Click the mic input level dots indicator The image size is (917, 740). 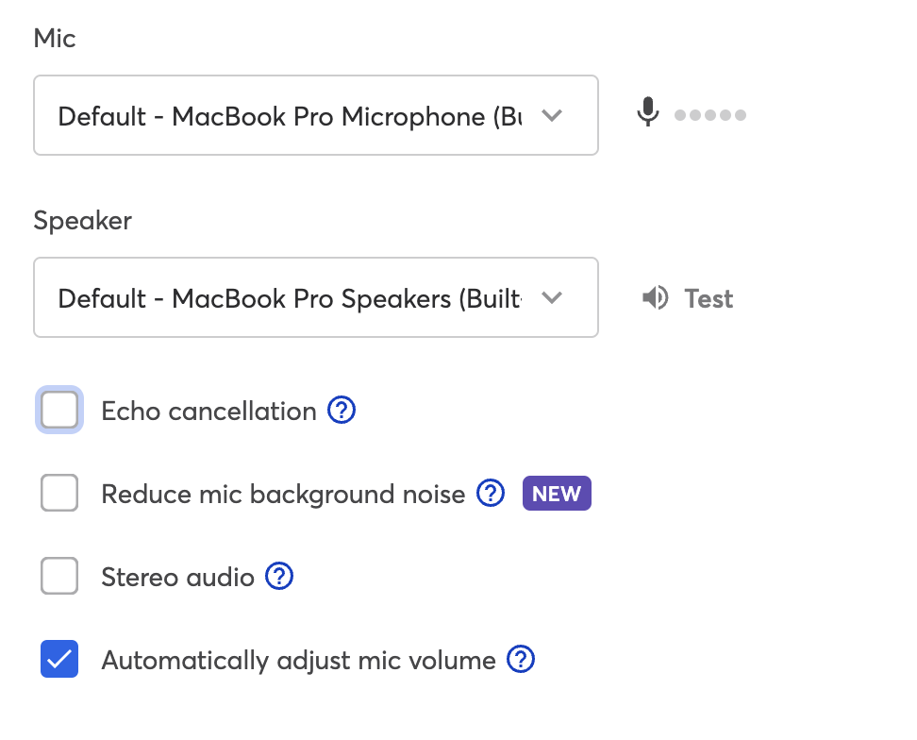click(x=710, y=114)
